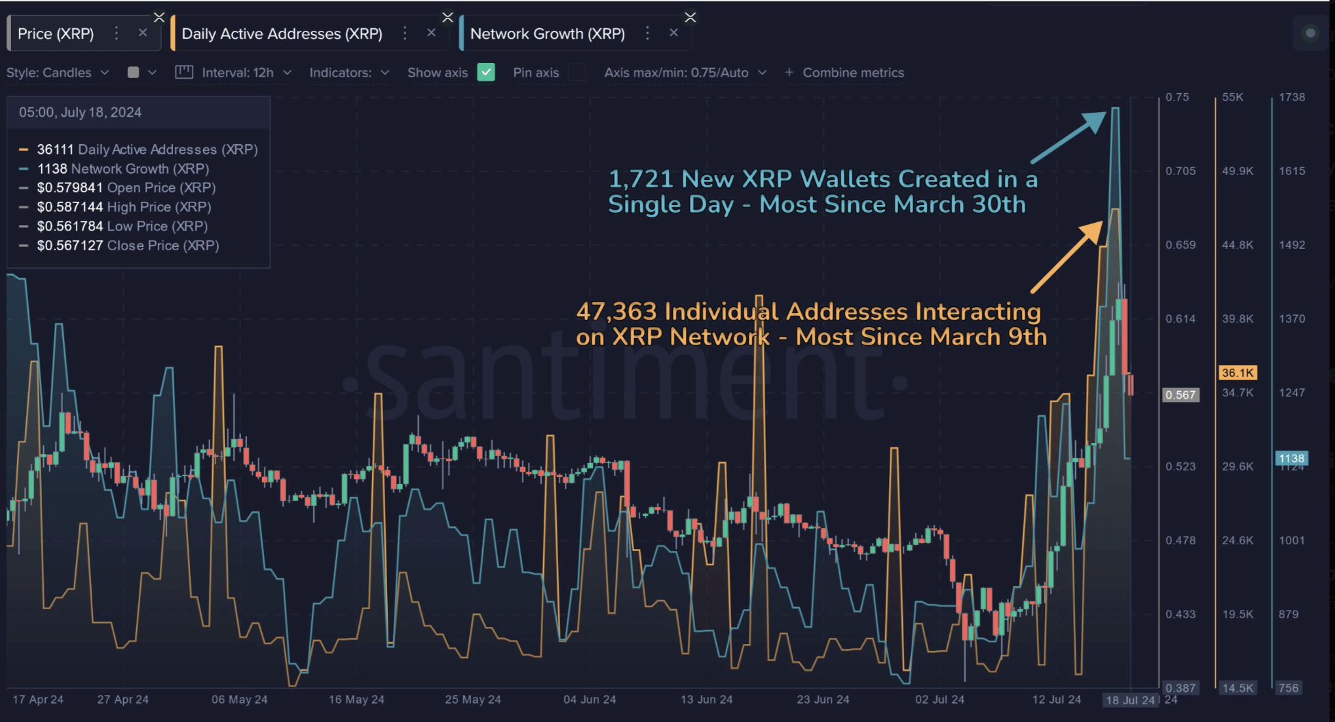
Task: Change the Interval: 12h dropdown
Action: click(247, 72)
